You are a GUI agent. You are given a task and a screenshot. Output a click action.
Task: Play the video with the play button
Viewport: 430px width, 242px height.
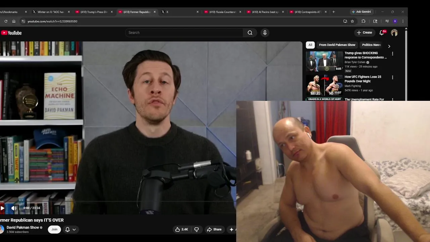pos(2,208)
